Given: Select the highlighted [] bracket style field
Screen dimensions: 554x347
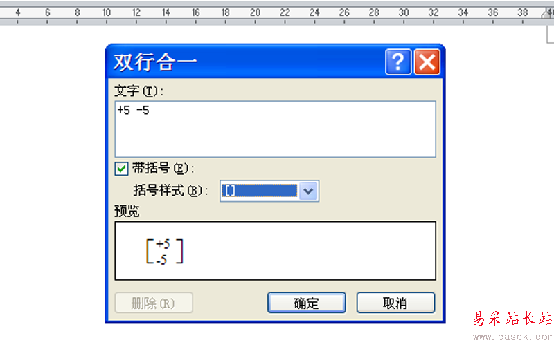Looking at the screenshot, I should tap(259, 191).
